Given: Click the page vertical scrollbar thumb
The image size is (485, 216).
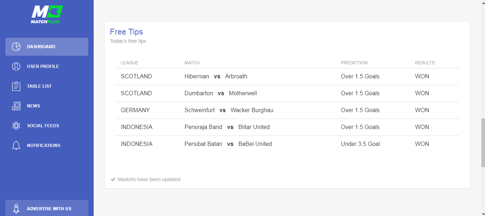Looking at the screenshot, I should [x=483, y=143].
